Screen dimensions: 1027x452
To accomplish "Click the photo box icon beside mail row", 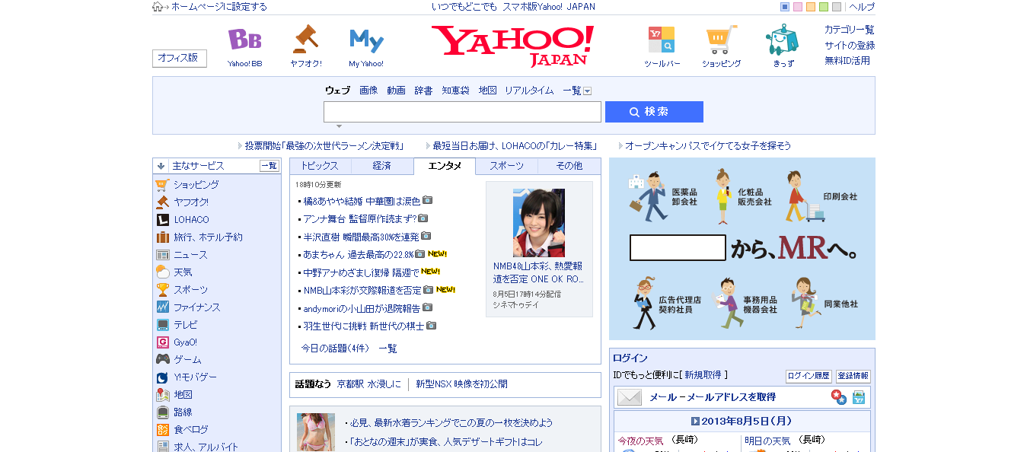I will [859, 397].
